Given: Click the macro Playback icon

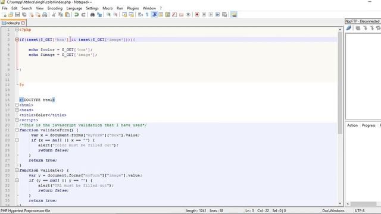Looking at the screenshot, I should pyautogui.click(x=211, y=14).
